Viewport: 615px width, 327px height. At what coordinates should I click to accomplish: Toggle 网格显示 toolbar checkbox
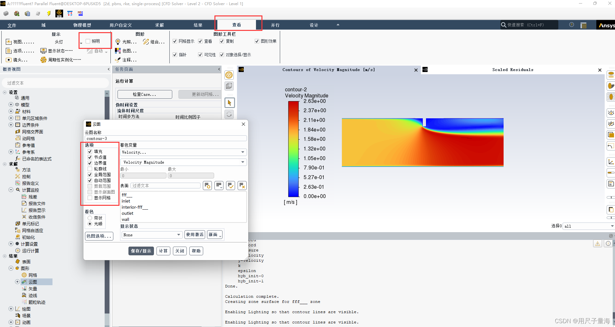[x=175, y=41]
